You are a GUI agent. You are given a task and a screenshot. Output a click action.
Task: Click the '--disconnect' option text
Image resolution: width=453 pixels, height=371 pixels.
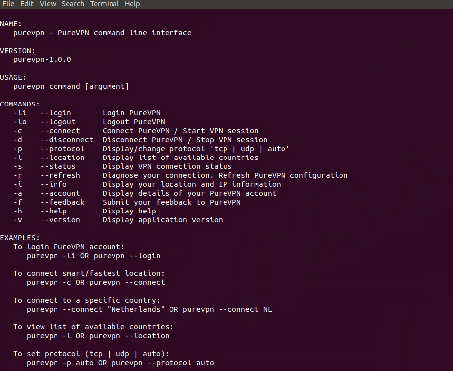click(x=67, y=140)
